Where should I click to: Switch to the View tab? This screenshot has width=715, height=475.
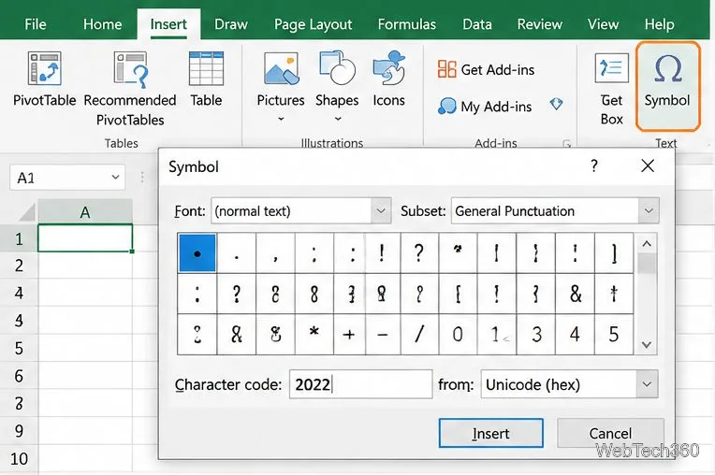click(603, 23)
